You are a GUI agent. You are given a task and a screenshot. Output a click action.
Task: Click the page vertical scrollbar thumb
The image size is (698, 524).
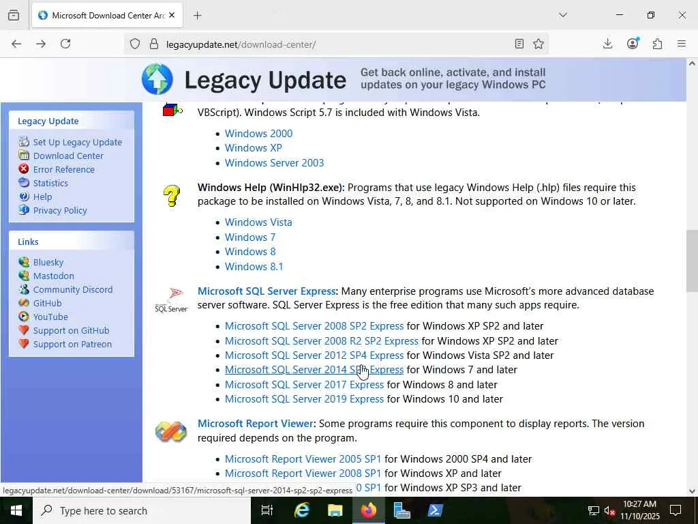pos(692,261)
